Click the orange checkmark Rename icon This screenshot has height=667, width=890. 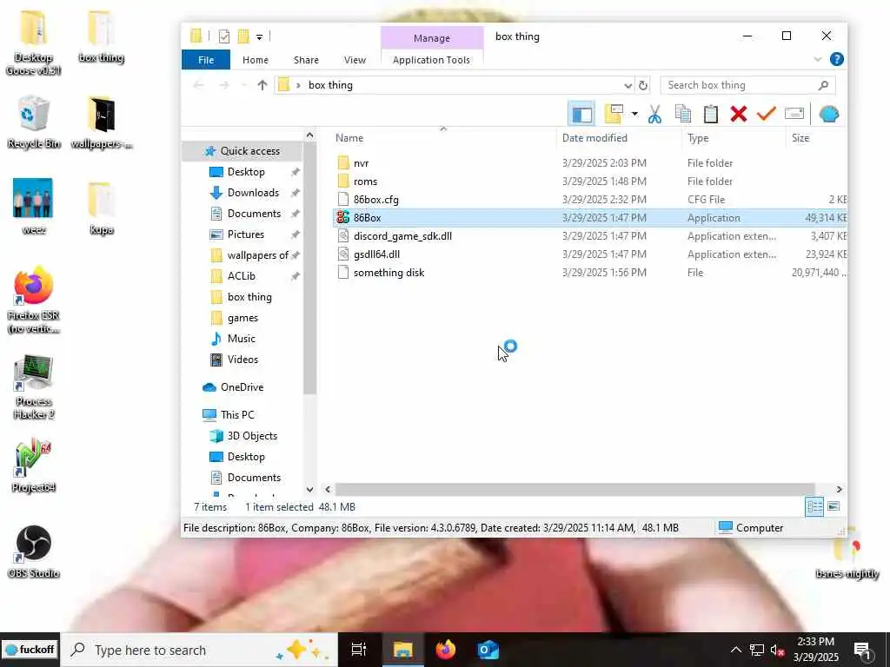click(x=767, y=114)
